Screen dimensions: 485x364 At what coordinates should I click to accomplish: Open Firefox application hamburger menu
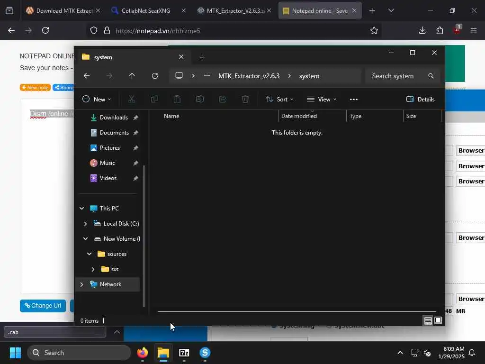(474, 30)
